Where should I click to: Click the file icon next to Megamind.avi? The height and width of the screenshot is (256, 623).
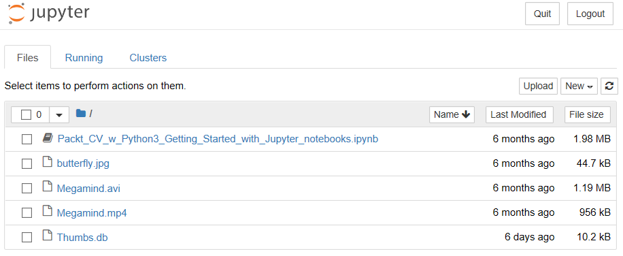(48, 187)
